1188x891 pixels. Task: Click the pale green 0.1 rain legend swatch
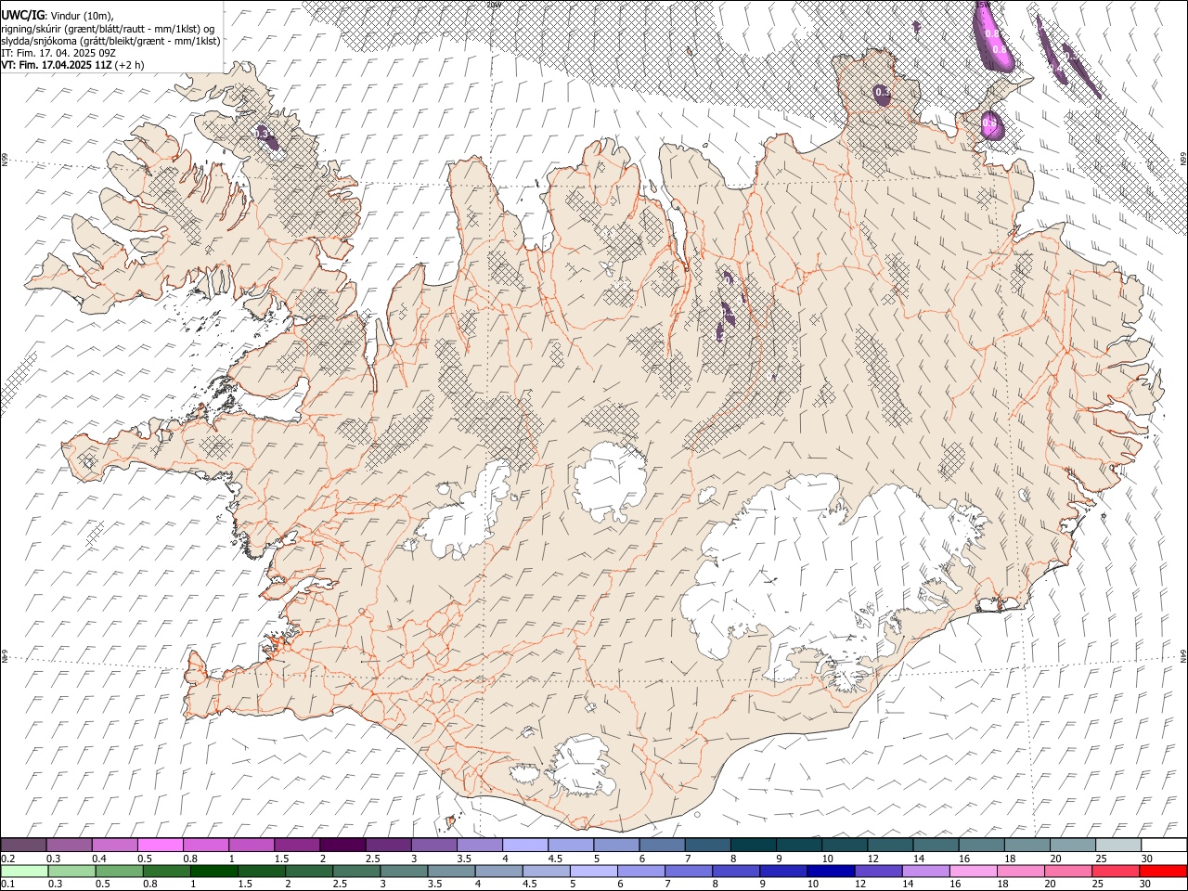click(x=23, y=872)
